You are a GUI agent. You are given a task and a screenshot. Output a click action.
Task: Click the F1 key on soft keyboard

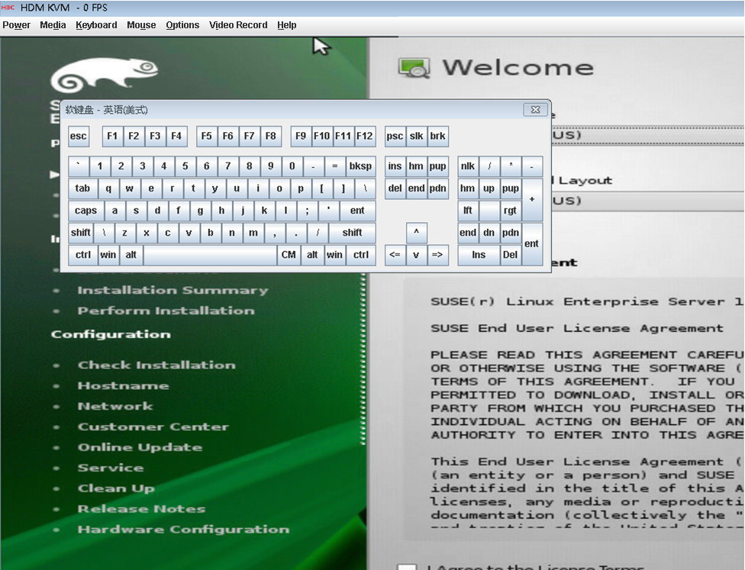[x=112, y=137]
